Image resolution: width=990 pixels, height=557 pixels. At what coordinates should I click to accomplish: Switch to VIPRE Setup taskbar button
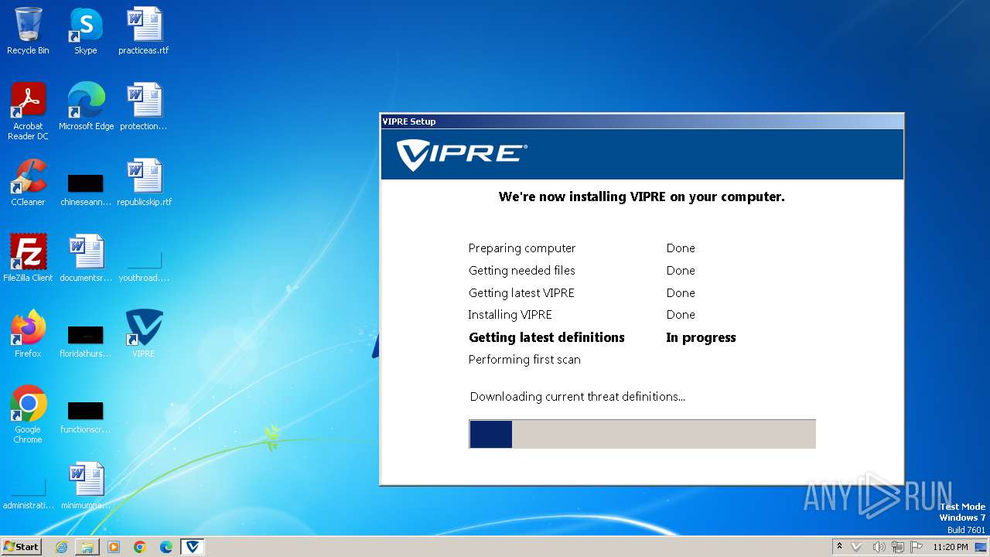193,547
